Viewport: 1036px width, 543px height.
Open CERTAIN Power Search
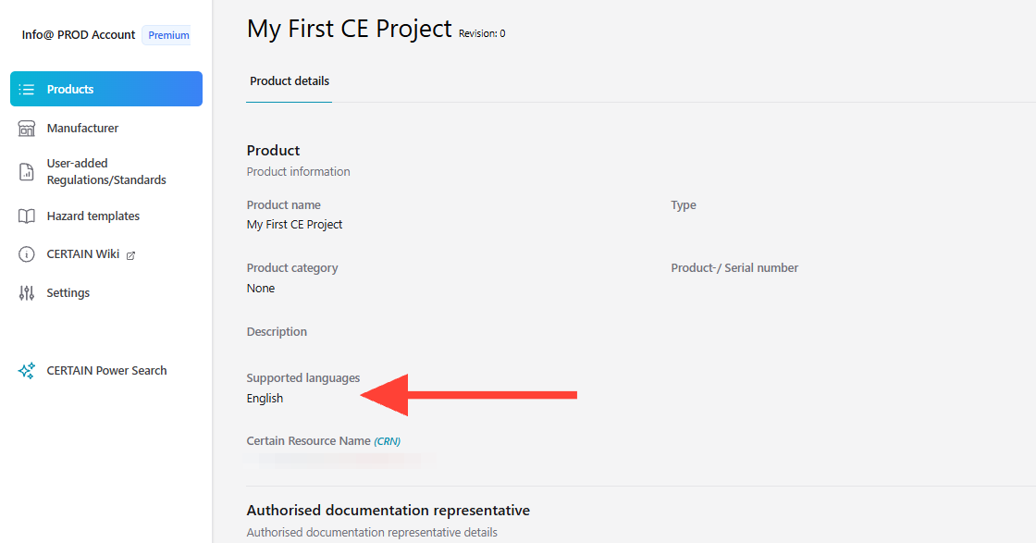coord(106,371)
